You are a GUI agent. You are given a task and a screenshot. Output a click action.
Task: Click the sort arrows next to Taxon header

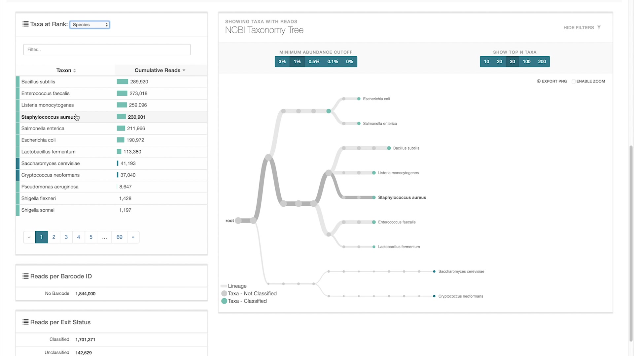(x=74, y=70)
